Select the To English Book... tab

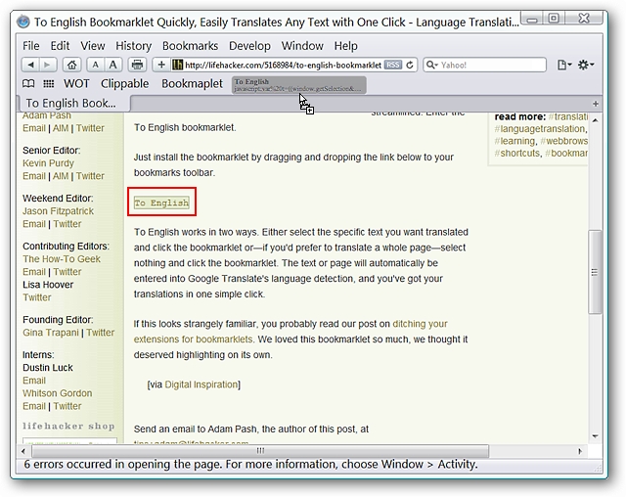(x=74, y=104)
